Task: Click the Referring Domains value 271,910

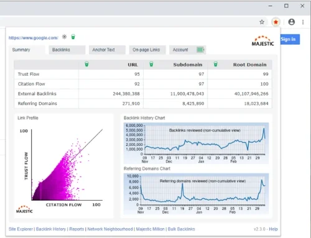Action: click(x=131, y=103)
